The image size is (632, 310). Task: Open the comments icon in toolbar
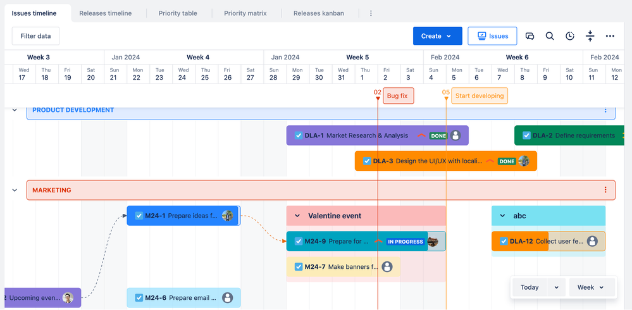(x=530, y=36)
